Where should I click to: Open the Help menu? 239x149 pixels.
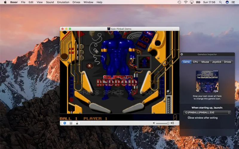coord(99,2)
